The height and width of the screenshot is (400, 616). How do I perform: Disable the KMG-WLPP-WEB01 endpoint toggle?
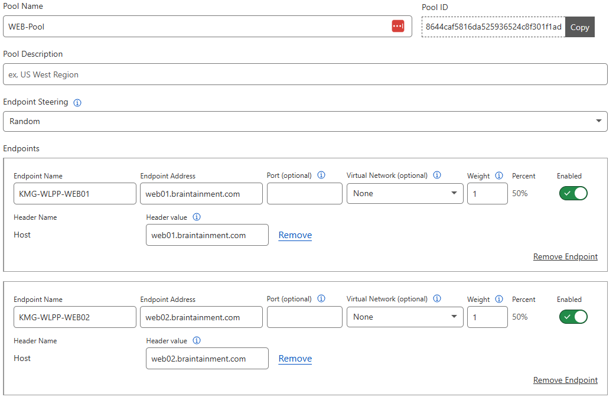[573, 193]
